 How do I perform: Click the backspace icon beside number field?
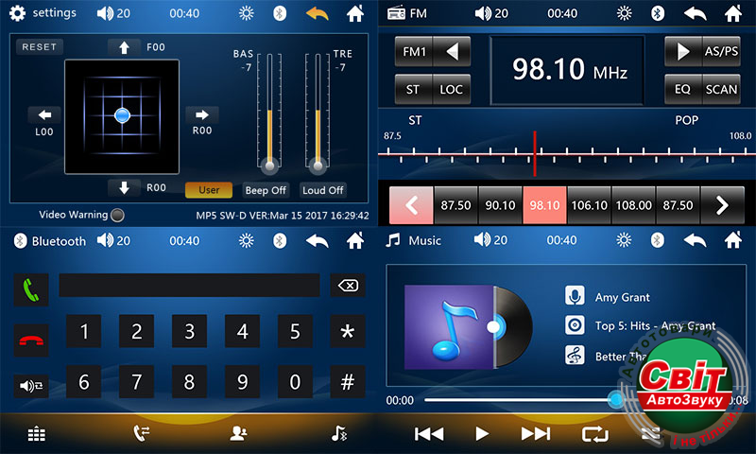[347, 286]
